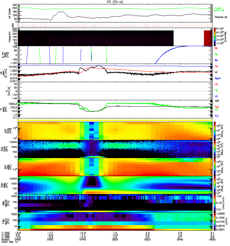Select the green Kyoto proxy AE legend label
Screen dimensions: 230x246
[x=219, y=9]
